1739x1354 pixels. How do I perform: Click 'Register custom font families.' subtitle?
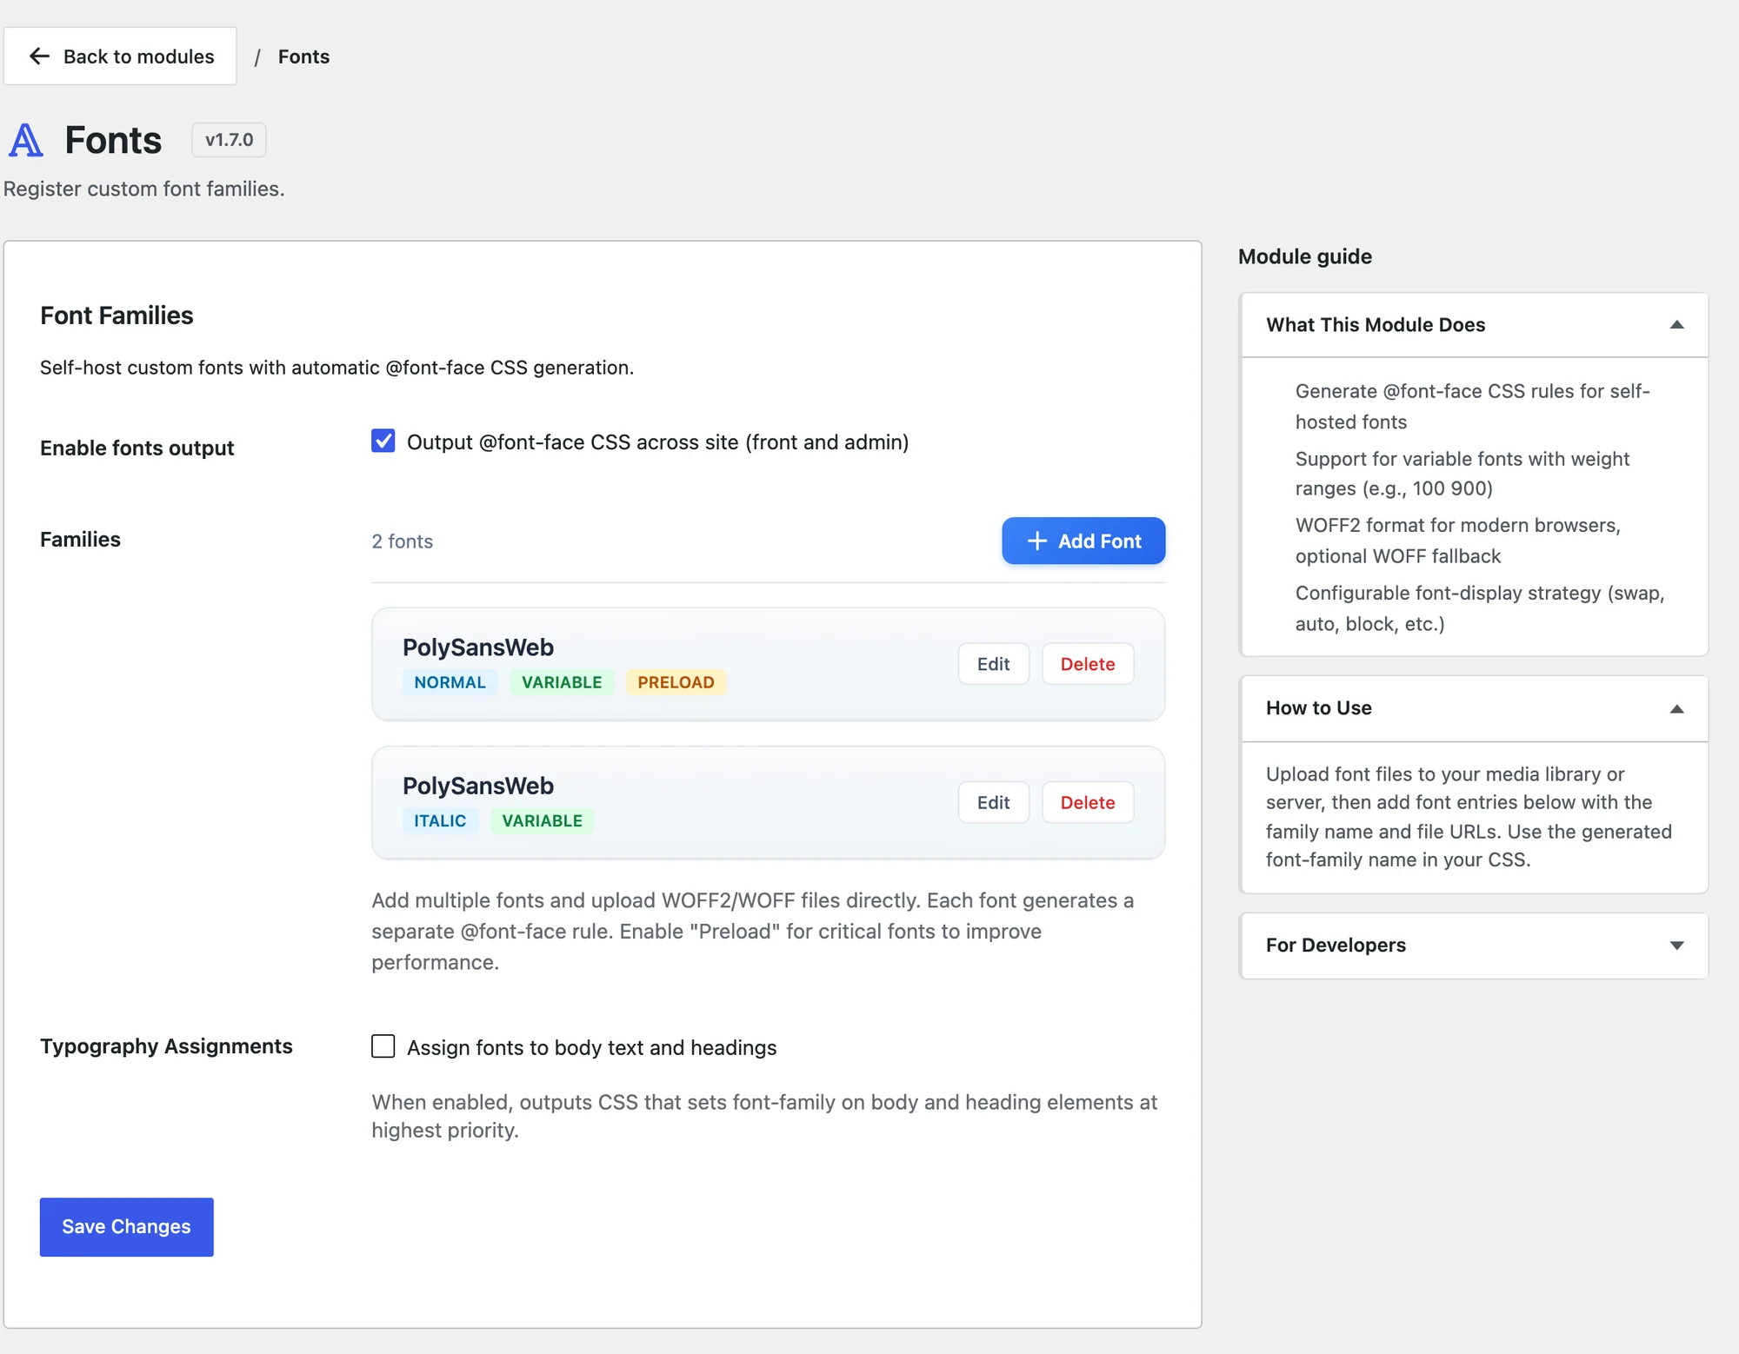pyautogui.click(x=143, y=189)
